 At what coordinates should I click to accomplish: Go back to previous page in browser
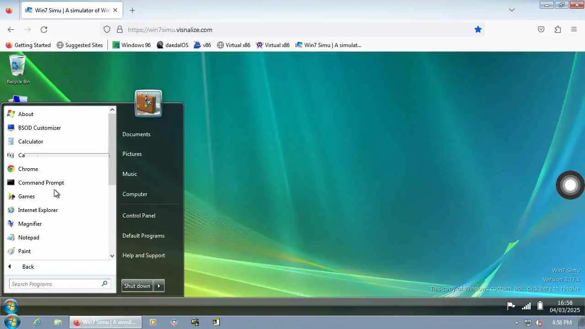(x=11, y=29)
